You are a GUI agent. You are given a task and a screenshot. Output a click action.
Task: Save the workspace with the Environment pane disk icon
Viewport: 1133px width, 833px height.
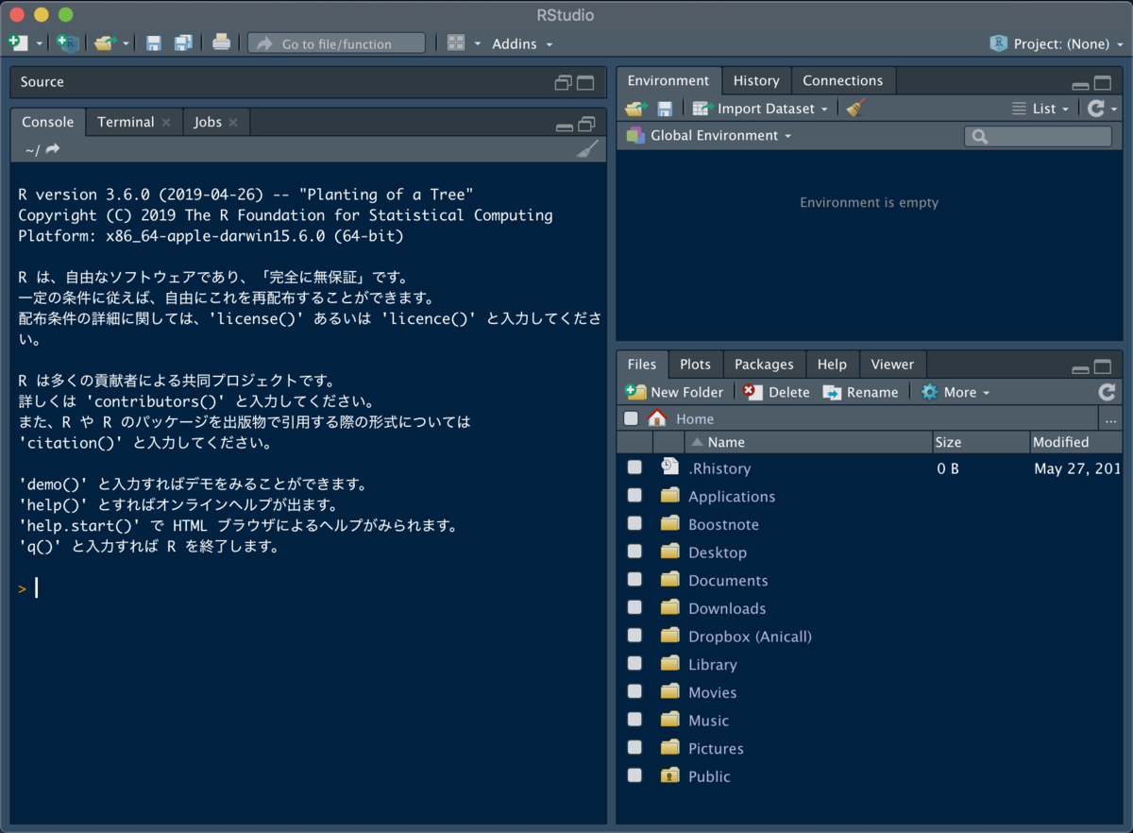pos(665,108)
